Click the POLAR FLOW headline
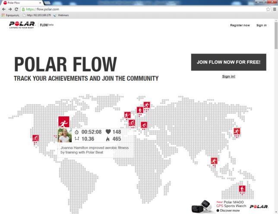Viewport: 278px width, 214px height. (x=66, y=64)
